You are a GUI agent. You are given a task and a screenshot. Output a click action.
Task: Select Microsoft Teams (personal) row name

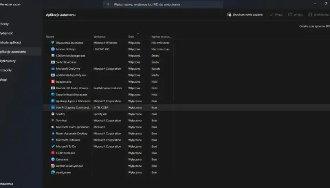click(73, 127)
